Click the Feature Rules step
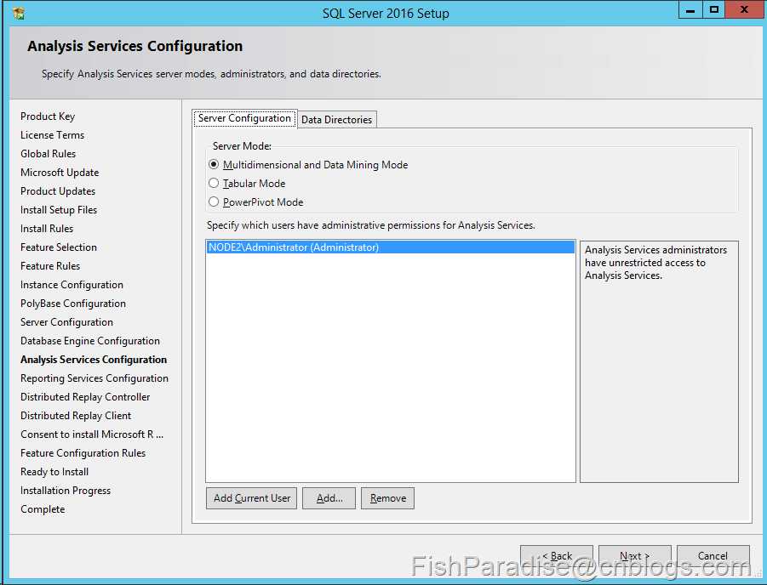The height and width of the screenshot is (585, 767). pos(50,266)
